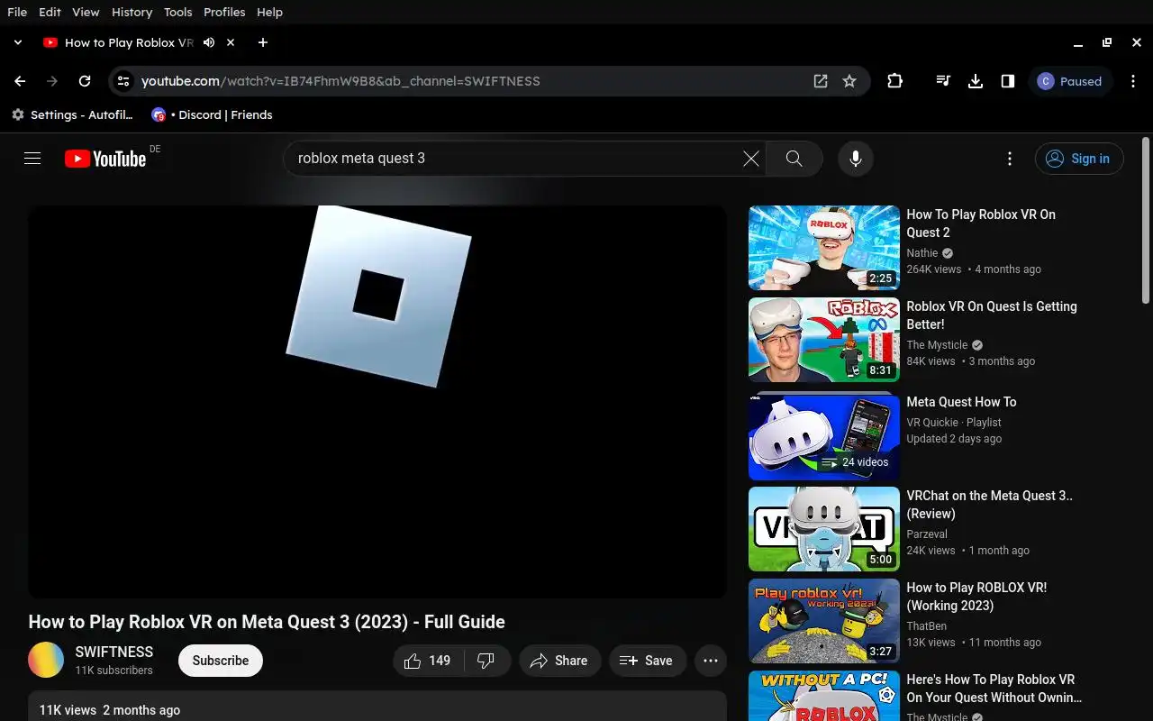Open the Meta Quest How To playlist thumbnail
Image resolution: width=1153 pixels, height=721 pixels.
tap(824, 437)
